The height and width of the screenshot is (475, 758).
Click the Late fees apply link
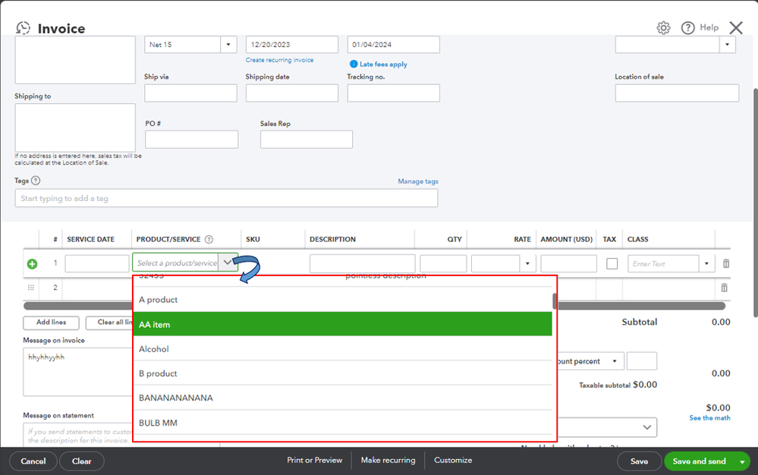click(383, 64)
